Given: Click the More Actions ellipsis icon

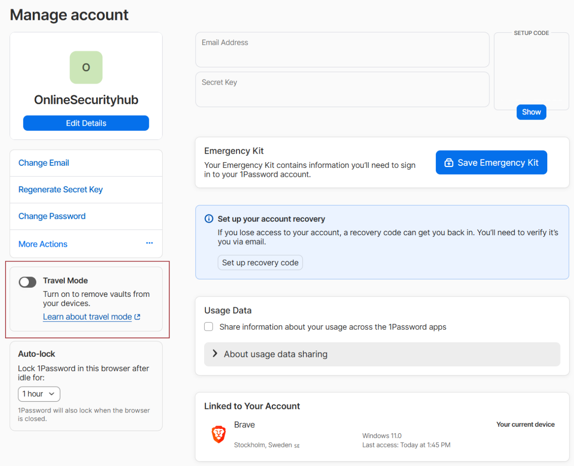Looking at the screenshot, I should point(149,243).
